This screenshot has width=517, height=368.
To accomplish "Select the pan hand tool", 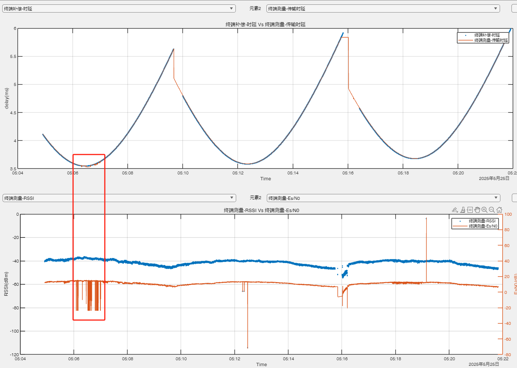I will click(477, 210).
